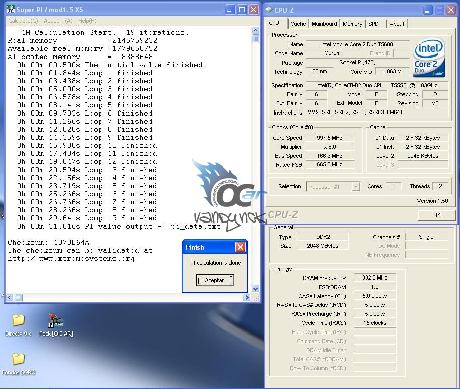Click the Technology value '65 nm'
This screenshot has height=389, width=460.
[319, 71]
